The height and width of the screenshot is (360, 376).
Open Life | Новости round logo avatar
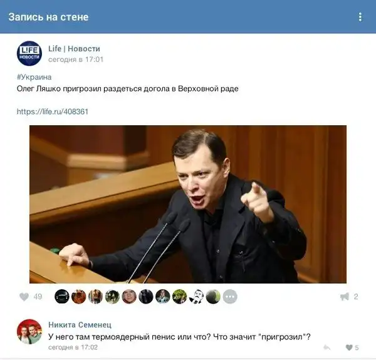click(29, 53)
